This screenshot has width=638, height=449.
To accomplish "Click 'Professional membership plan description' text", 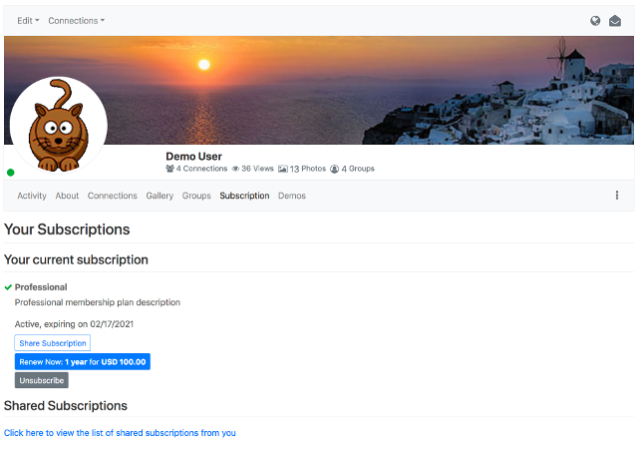I will 98,302.
